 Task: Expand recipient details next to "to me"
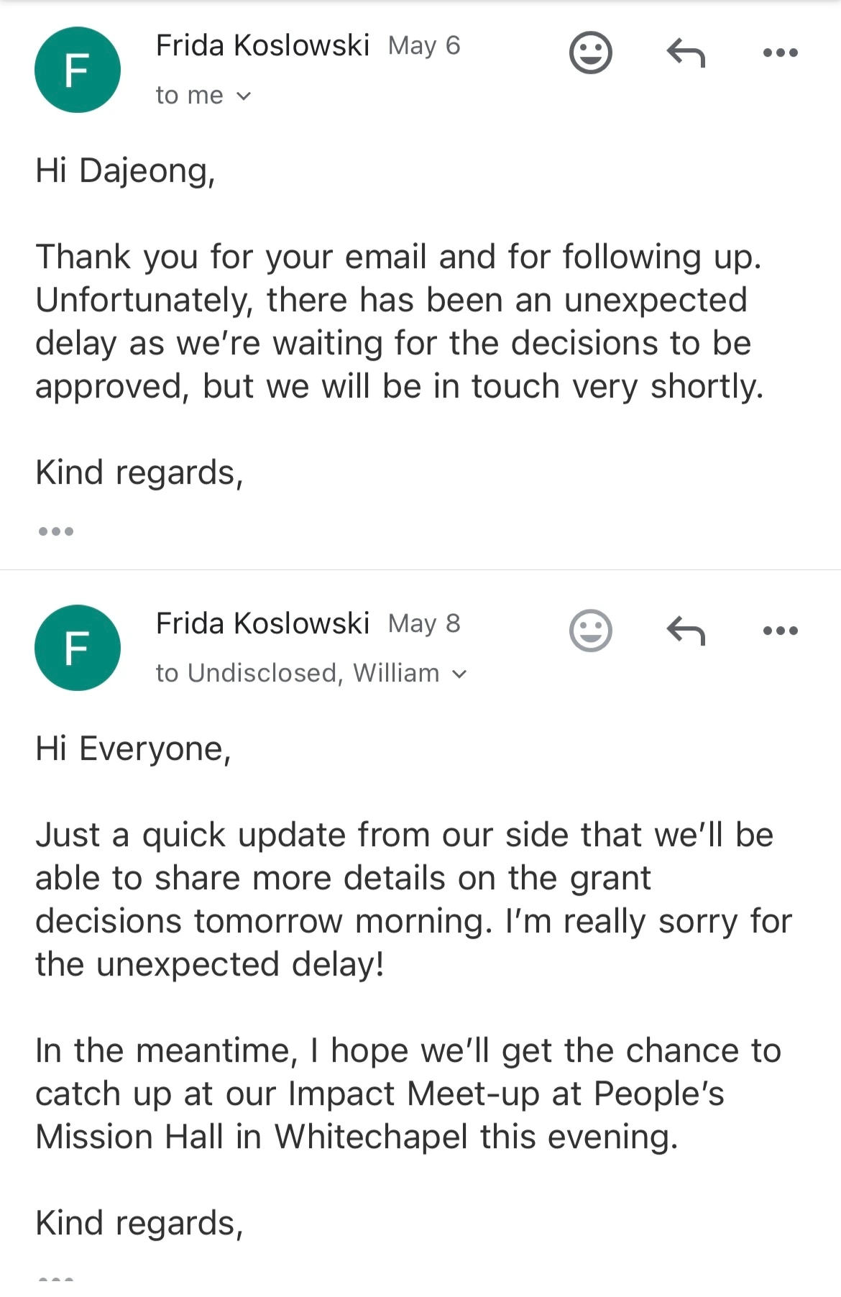click(244, 96)
